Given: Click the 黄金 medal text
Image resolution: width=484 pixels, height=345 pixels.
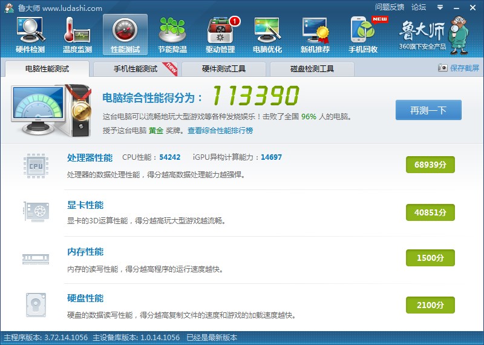Looking at the screenshot, I should pyautogui.click(x=156, y=130).
